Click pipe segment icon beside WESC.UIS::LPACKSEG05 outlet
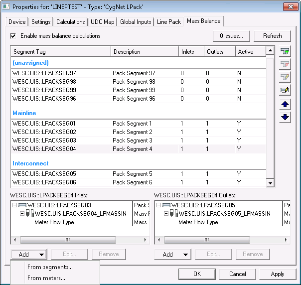The height and width of the screenshot is (285, 301). click(x=166, y=205)
